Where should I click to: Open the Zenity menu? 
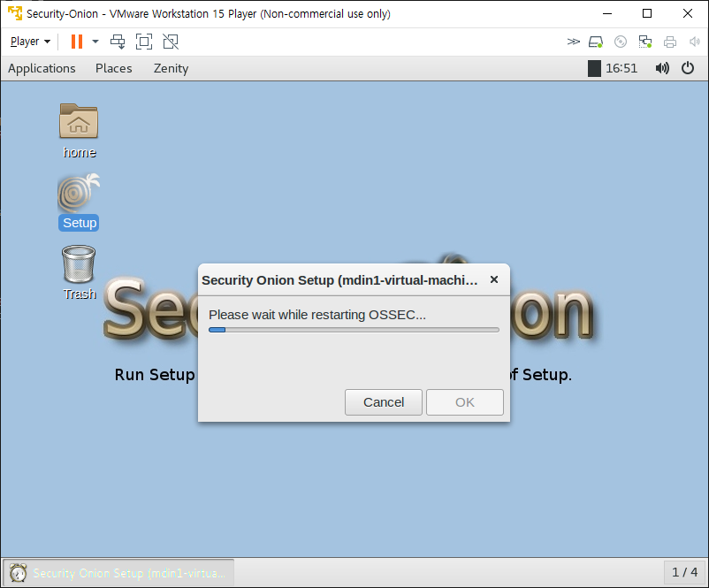click(x=171, y=68)
